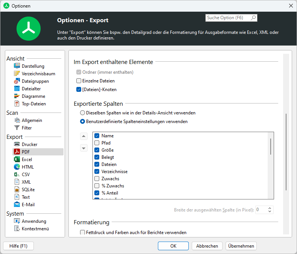Click the SQLite export icon
The image size is (297, 254).
coord(17,189)
